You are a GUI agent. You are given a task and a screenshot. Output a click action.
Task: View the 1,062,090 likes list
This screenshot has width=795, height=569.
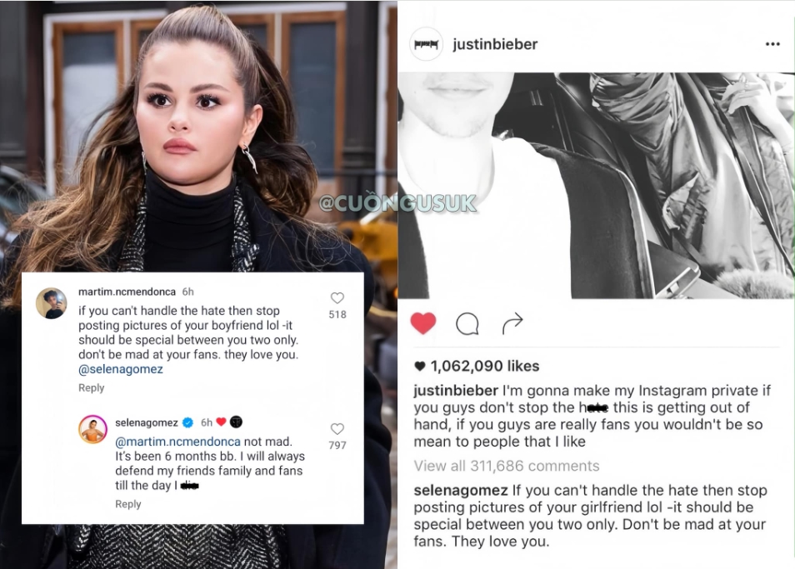pos(477,366)
